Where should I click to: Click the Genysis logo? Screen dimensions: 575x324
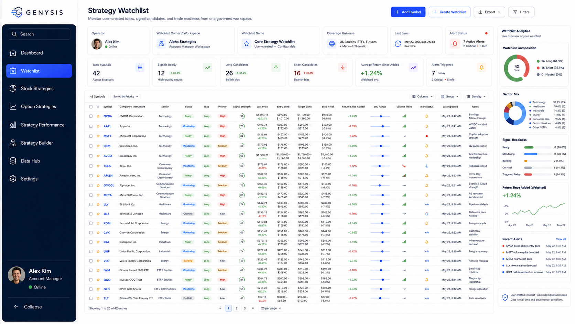click(x=37, y=12)
